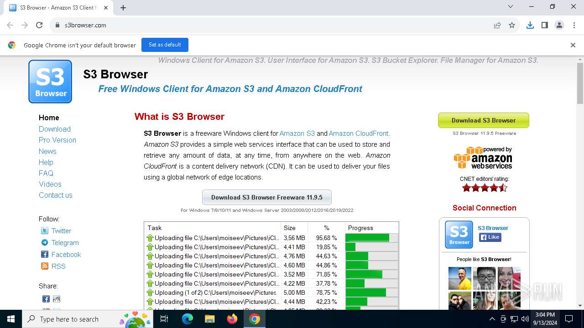Screen dimensions: 584x328
Task: Open the Contact us link
Action: (x=56, y=195)
